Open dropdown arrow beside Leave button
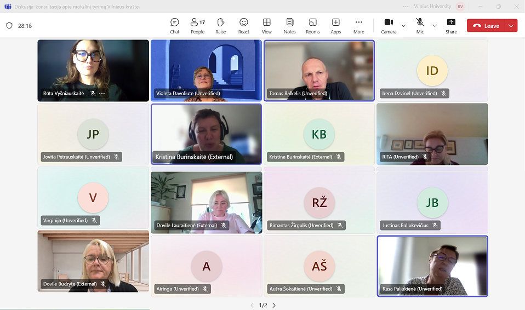Viewport: 525px width, 310px height. pos(511,26)
